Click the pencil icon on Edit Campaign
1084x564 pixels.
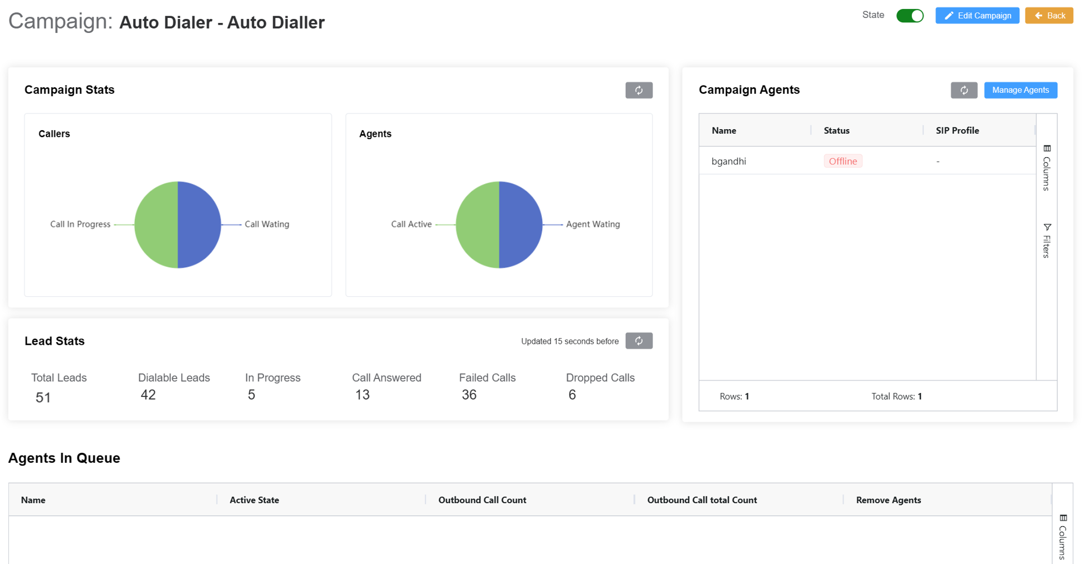[x=949, y=15]
